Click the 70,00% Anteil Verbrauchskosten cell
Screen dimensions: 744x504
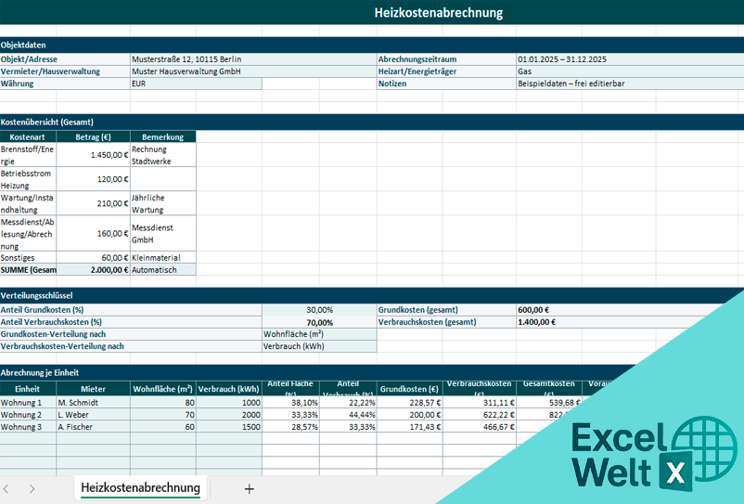point(319,322)
